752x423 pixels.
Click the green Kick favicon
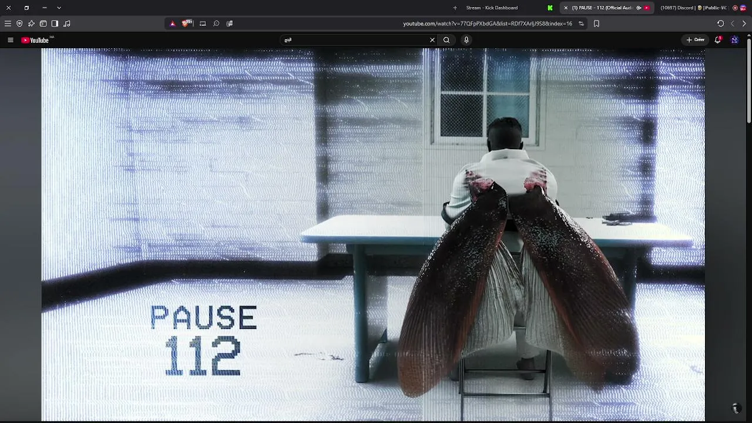click(550, 8)
